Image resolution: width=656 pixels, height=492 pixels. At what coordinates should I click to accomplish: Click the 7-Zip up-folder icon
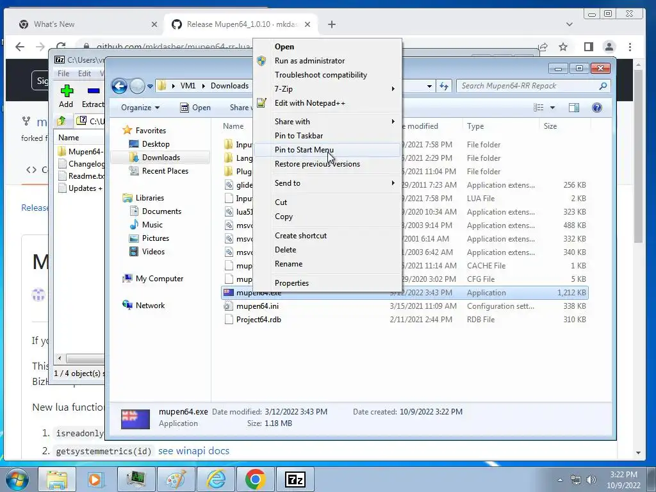[x=61, y=121]
